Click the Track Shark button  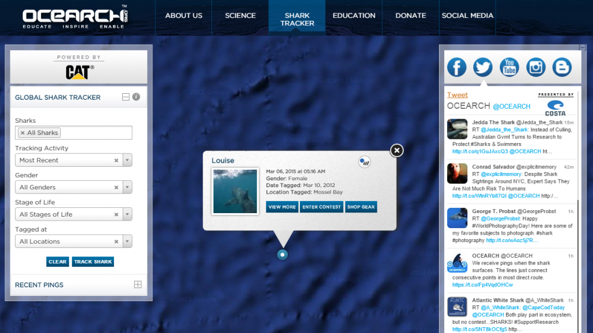(x=93, y=262)
